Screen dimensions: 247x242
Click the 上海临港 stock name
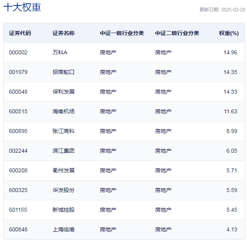click(x=63, y=229)
